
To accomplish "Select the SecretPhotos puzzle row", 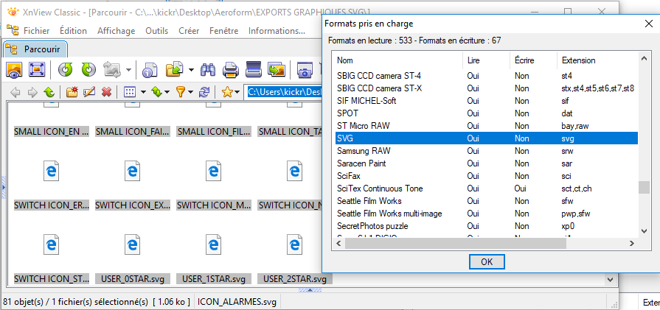I will [x=487, y=226].
